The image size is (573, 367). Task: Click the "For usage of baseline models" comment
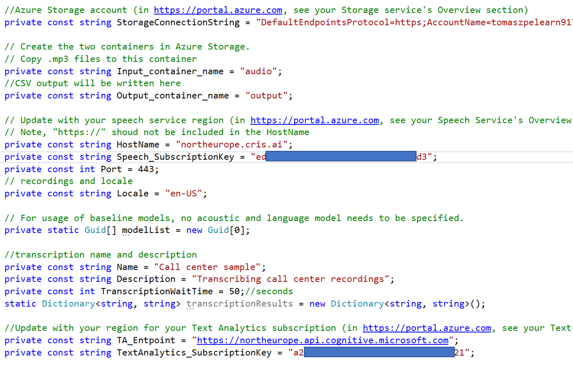[x=234, y=218]
